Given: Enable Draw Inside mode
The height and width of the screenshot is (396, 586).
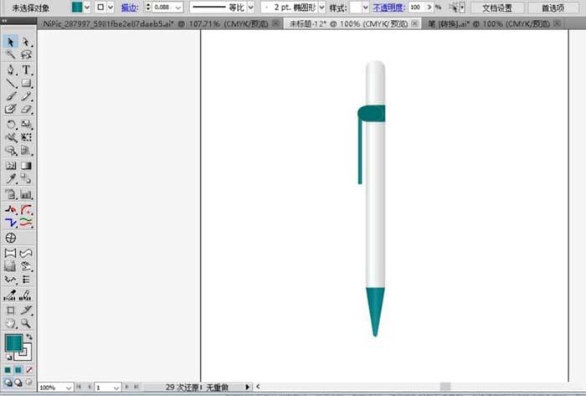Looking at the screenshot, I should pos(28,382).
